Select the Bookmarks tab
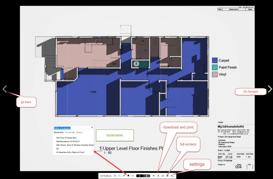273x179 pixels. pos(59,132)
